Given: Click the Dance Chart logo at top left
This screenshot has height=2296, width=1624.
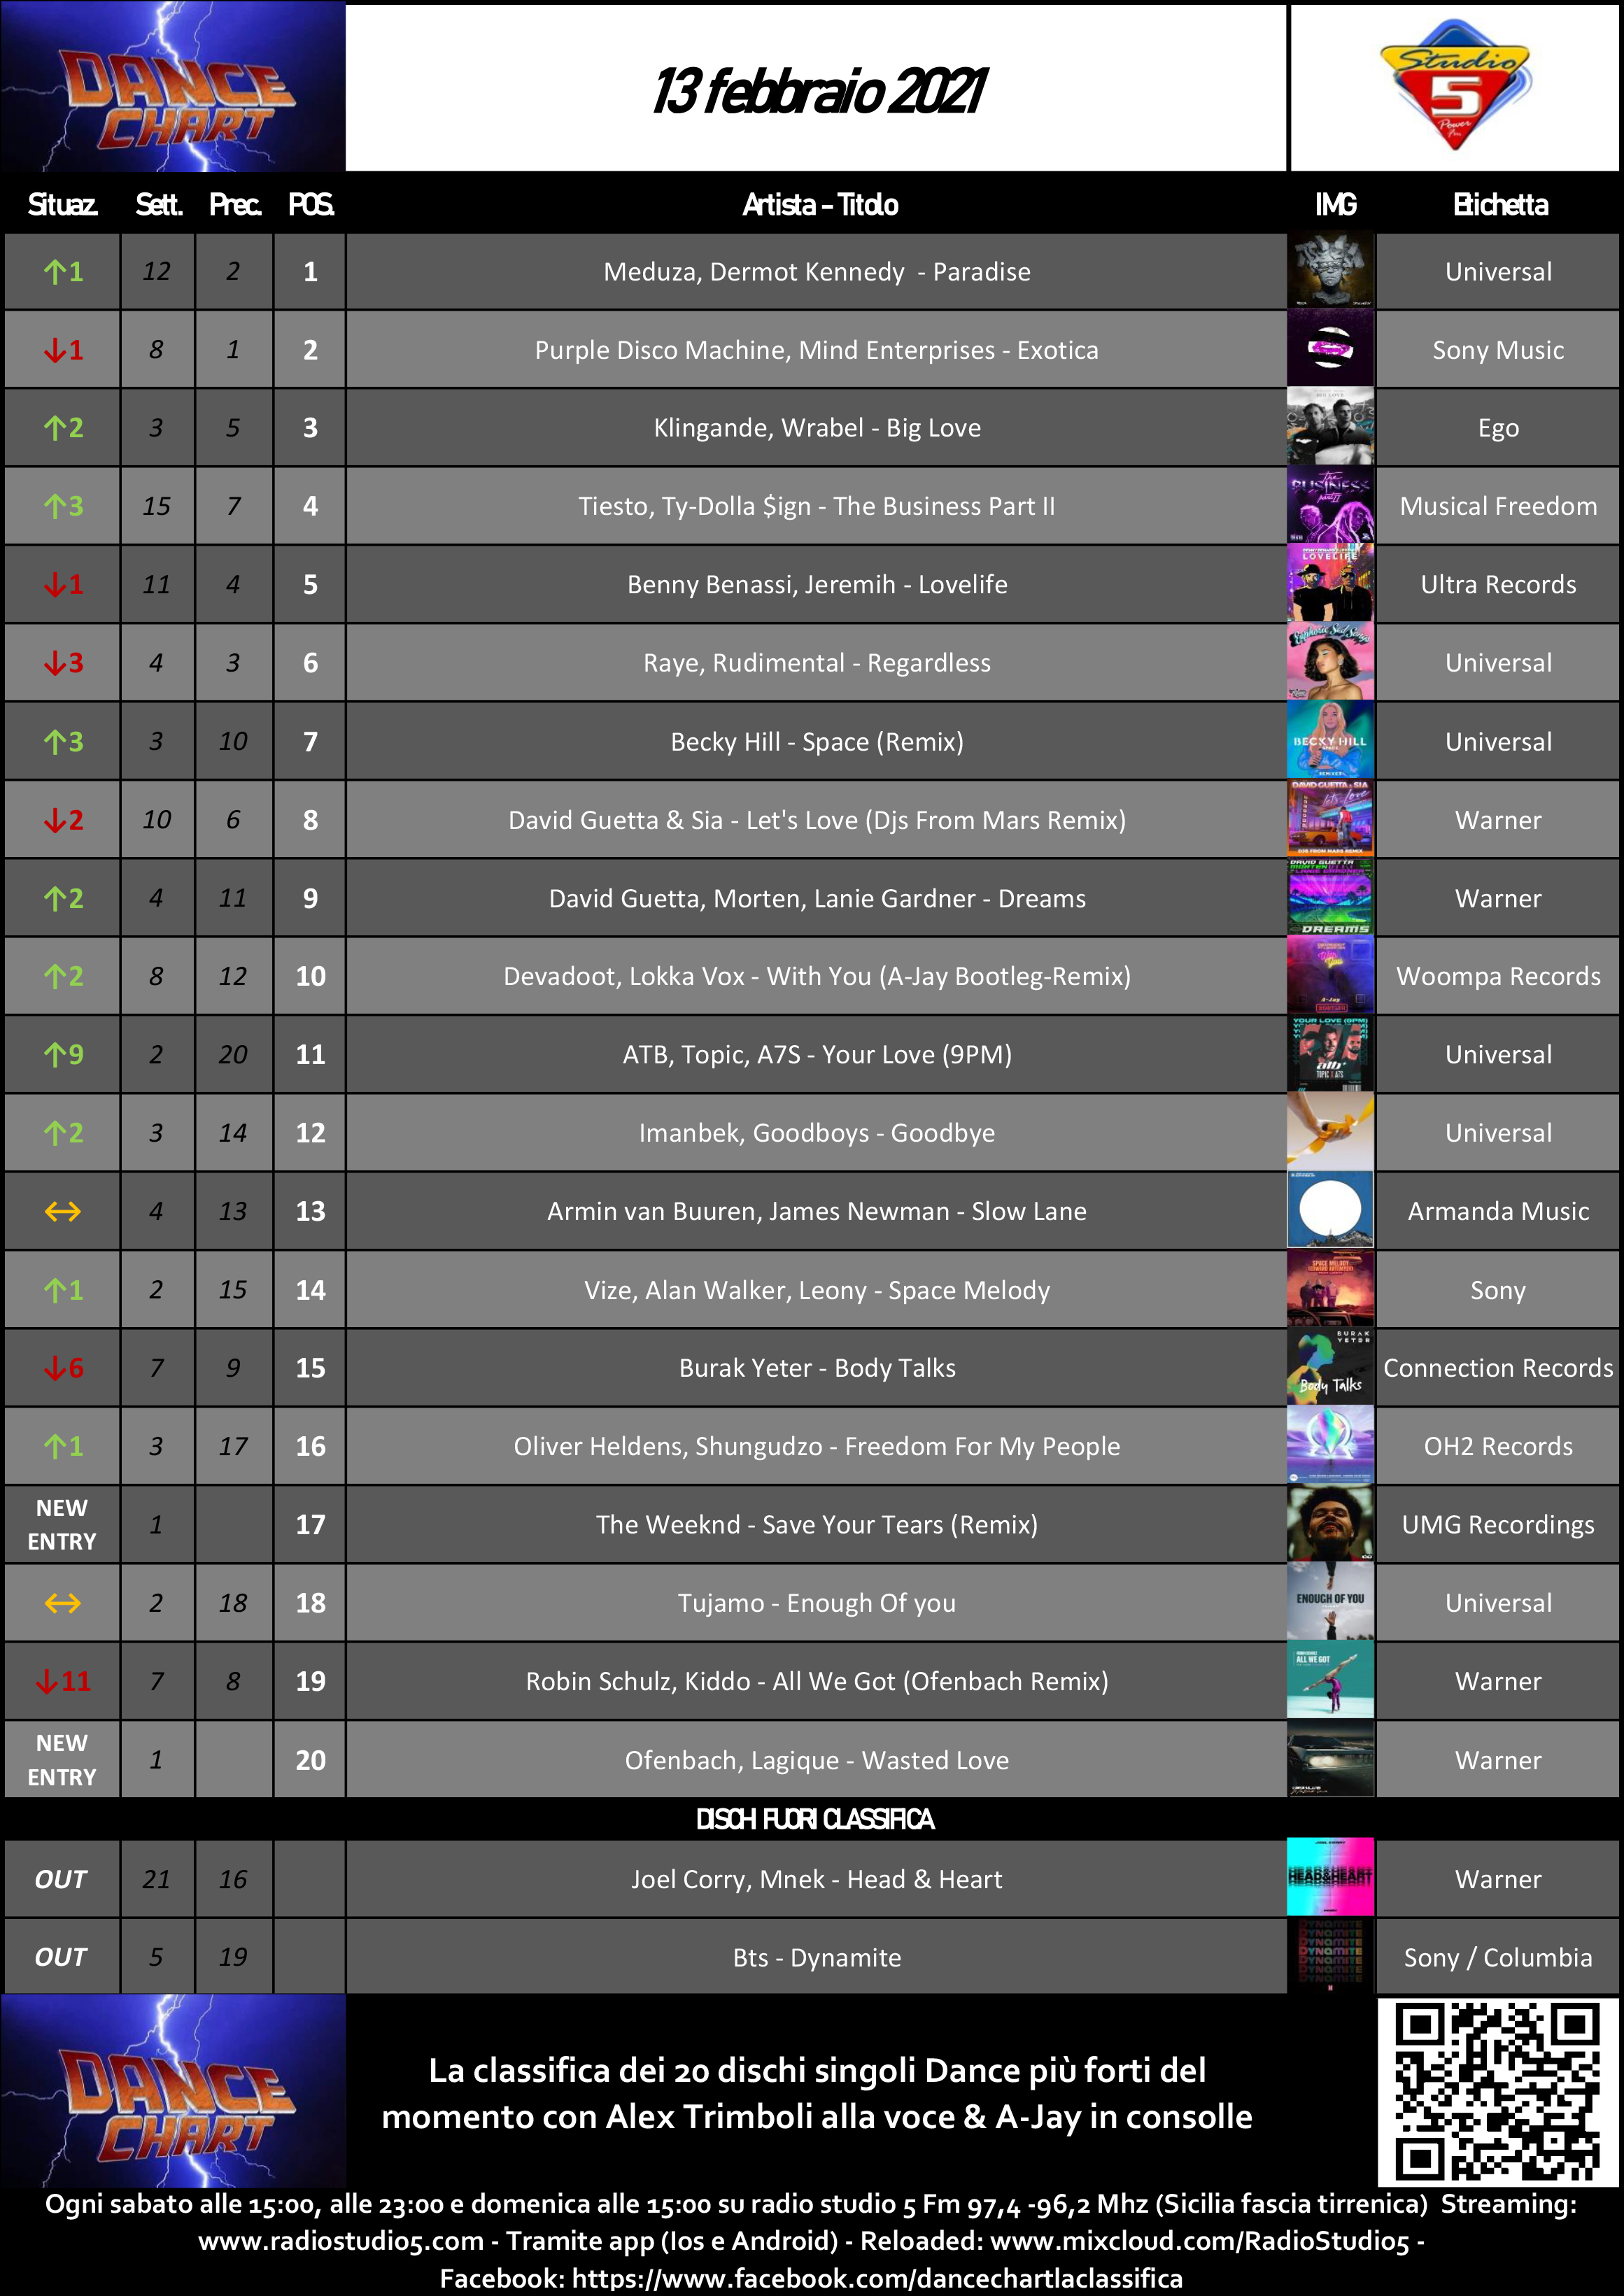Looking at the screenshot, I should pos(173,86).
